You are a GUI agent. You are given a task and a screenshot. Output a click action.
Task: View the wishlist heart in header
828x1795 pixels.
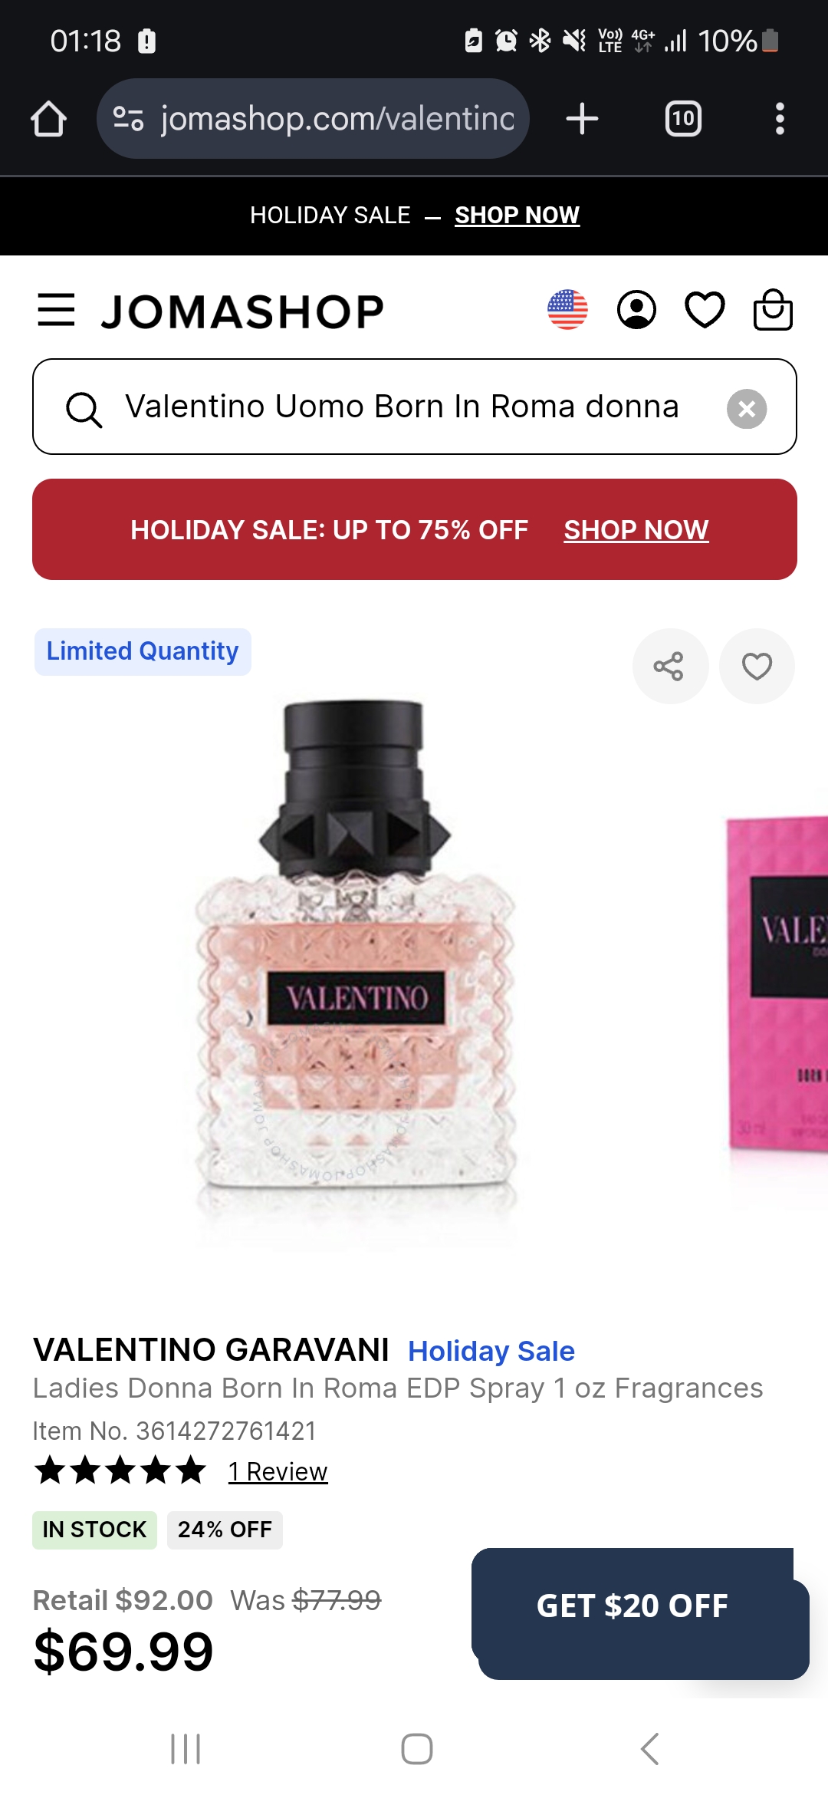705,310
